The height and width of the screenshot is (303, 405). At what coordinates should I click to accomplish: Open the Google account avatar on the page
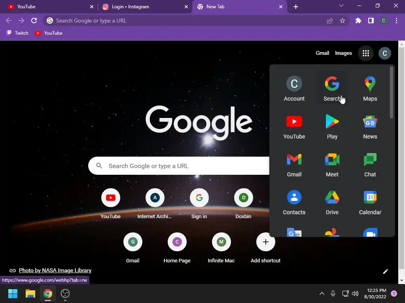click(384, 53)
